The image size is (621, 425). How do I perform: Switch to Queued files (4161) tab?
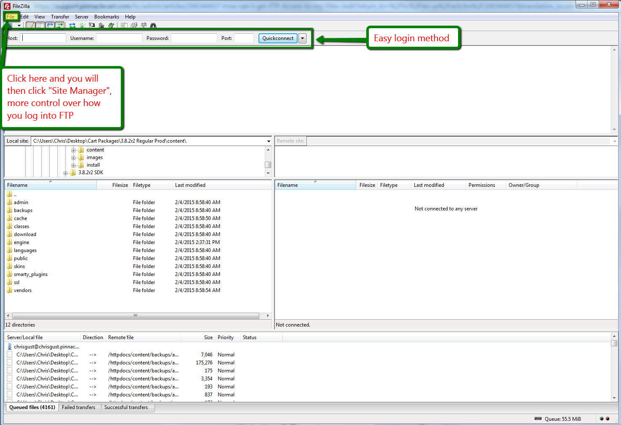32,407
